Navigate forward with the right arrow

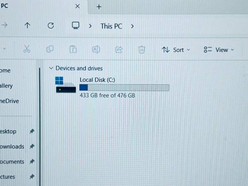pyautogui.click(x=4, y=25)
